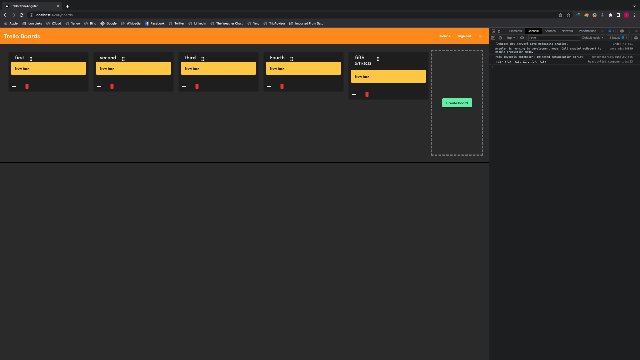Expand the logged array of 5 objects
The image size is (640, 360).
pyautogui.click(x=496, y=62)
